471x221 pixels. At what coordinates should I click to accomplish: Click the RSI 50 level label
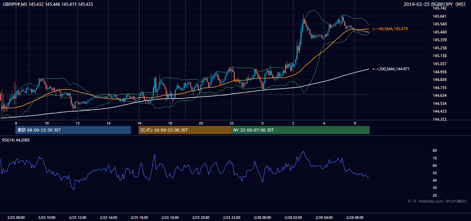[435, 173]
